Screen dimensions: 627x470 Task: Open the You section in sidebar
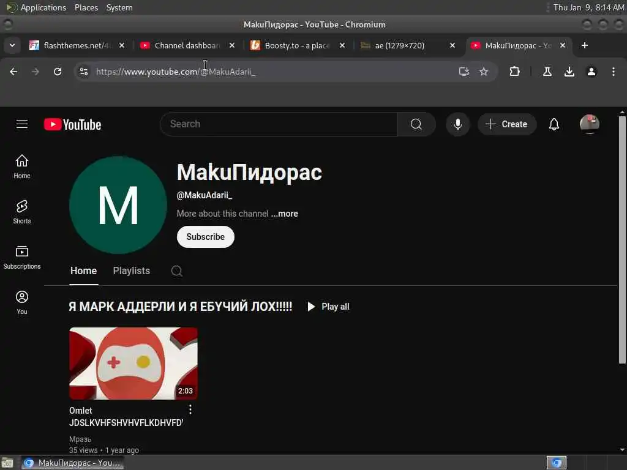pos(22,302)
